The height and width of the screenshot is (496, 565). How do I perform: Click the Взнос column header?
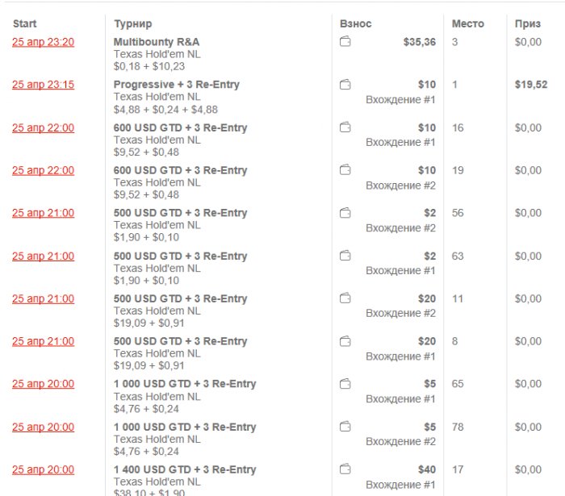(356, 23)
